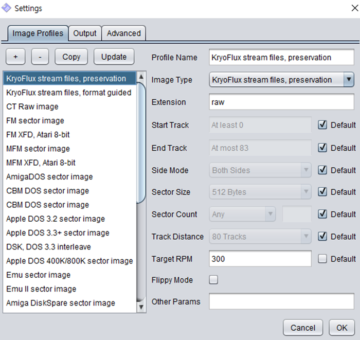Open the Sector Size dropdown
This screenshot has height=340, width=360.
point(260,192)
